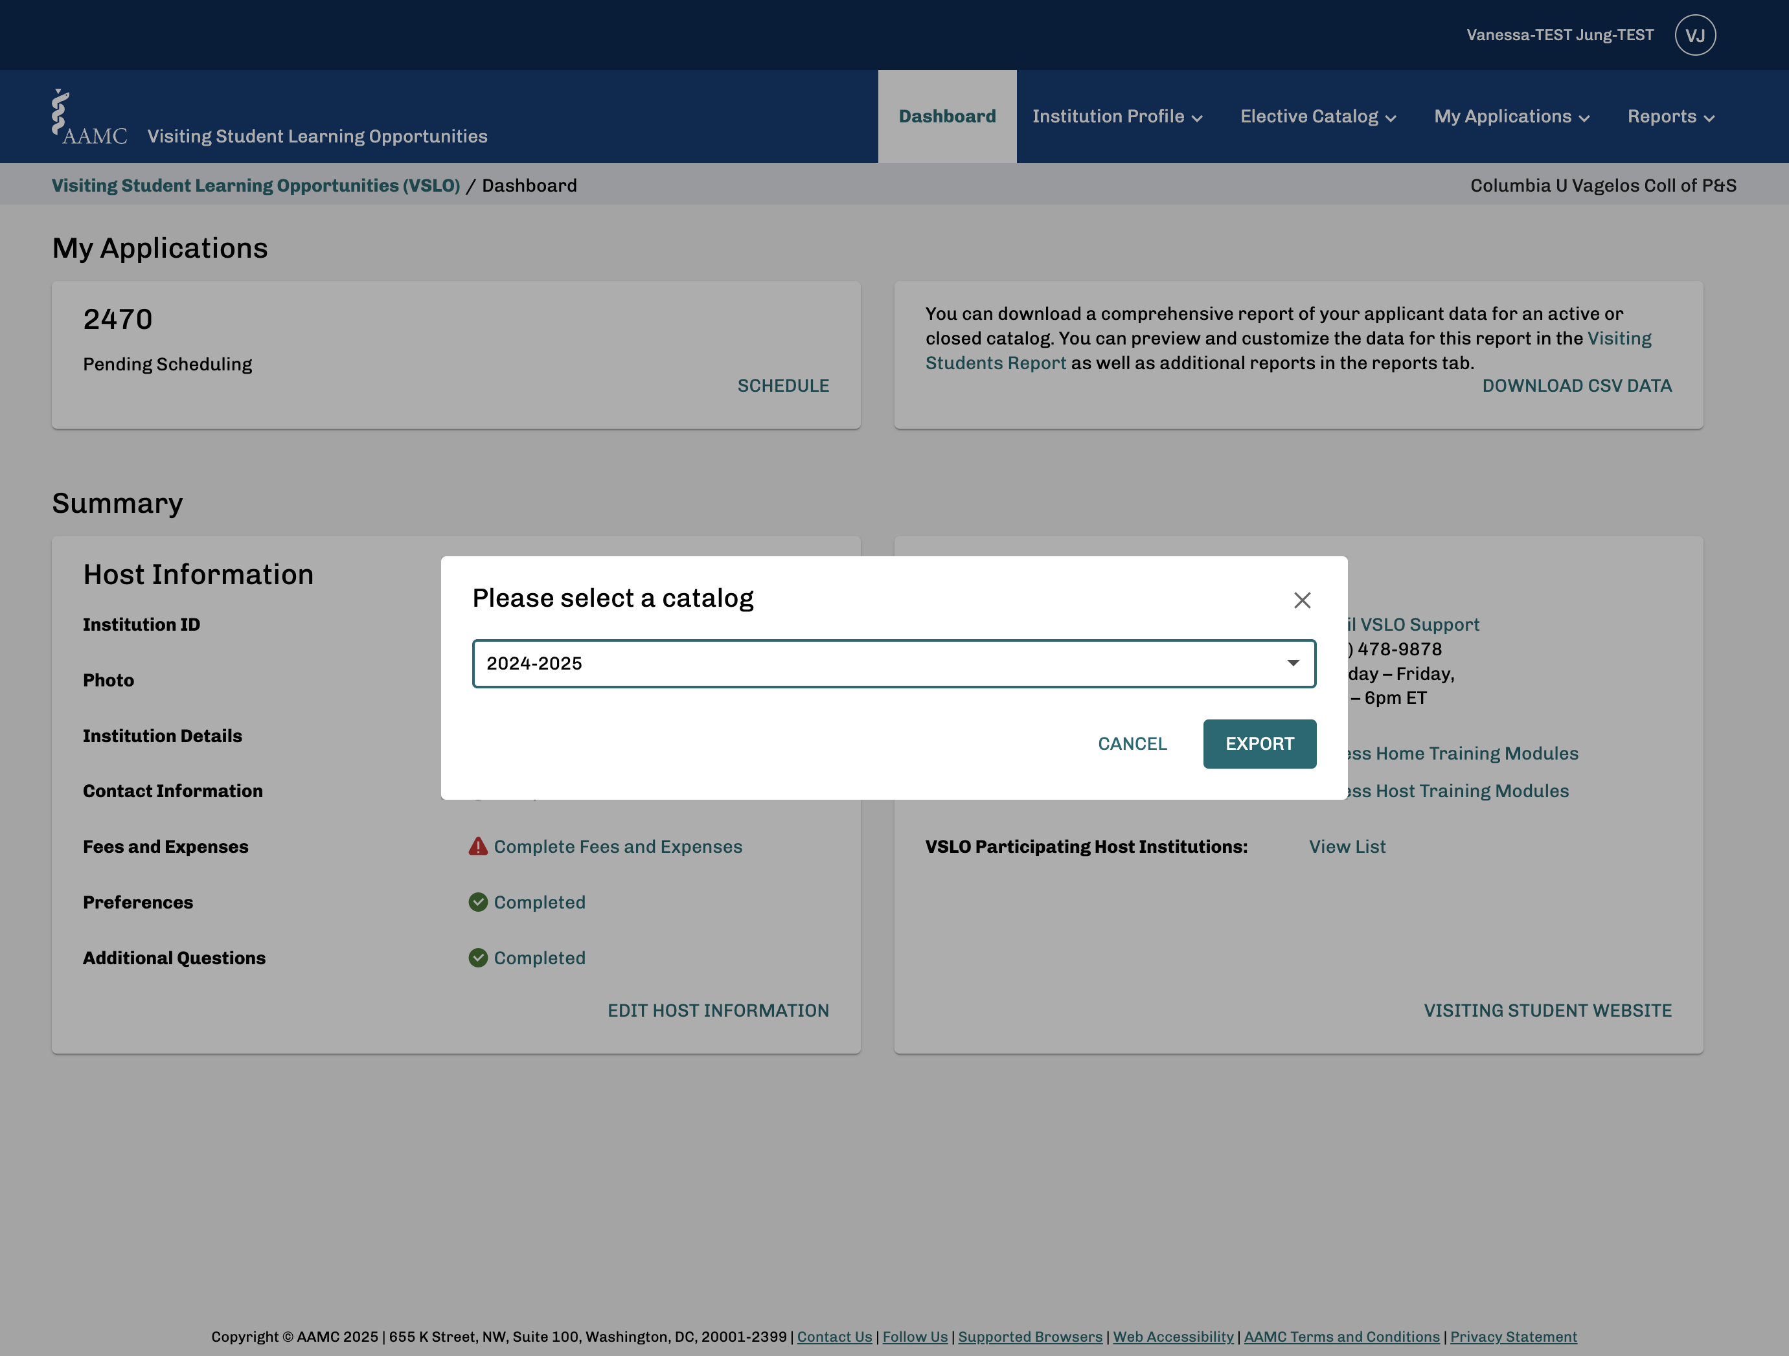Click the EXPORT button
Screen dimensions: 1789x1356
tap(1259, 744)
